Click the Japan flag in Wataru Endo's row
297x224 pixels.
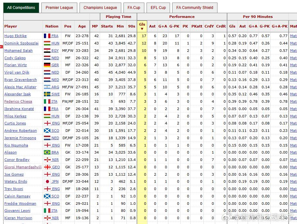[x=47, y=181]
